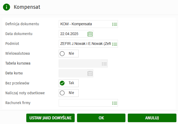Click the date field showing 22.04.2025
Image resolution: width=178 pixels, height=124 pixels.
coord(73,34)
